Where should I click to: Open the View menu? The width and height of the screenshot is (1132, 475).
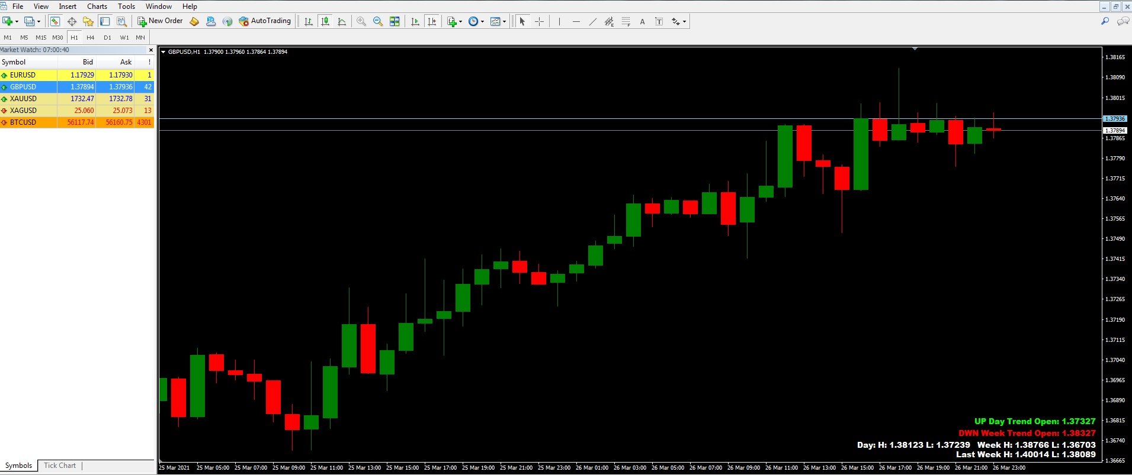click(41, 7)
